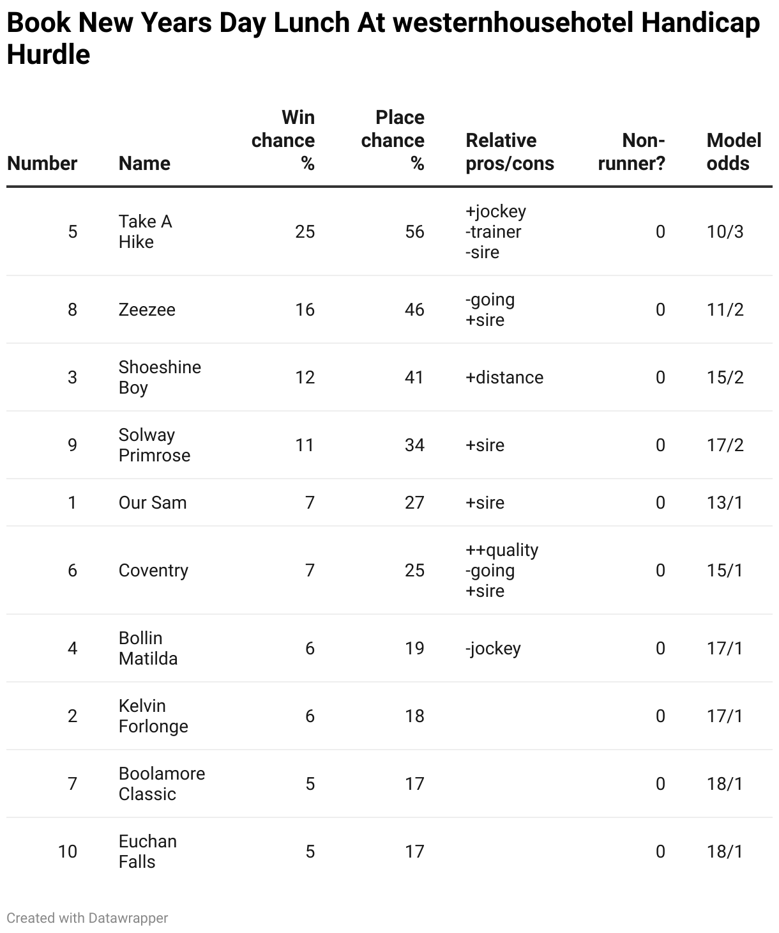Screen dimensions: 779x933
Task: Select the Euchan Falls row name
Action: [x=147, y=851]
